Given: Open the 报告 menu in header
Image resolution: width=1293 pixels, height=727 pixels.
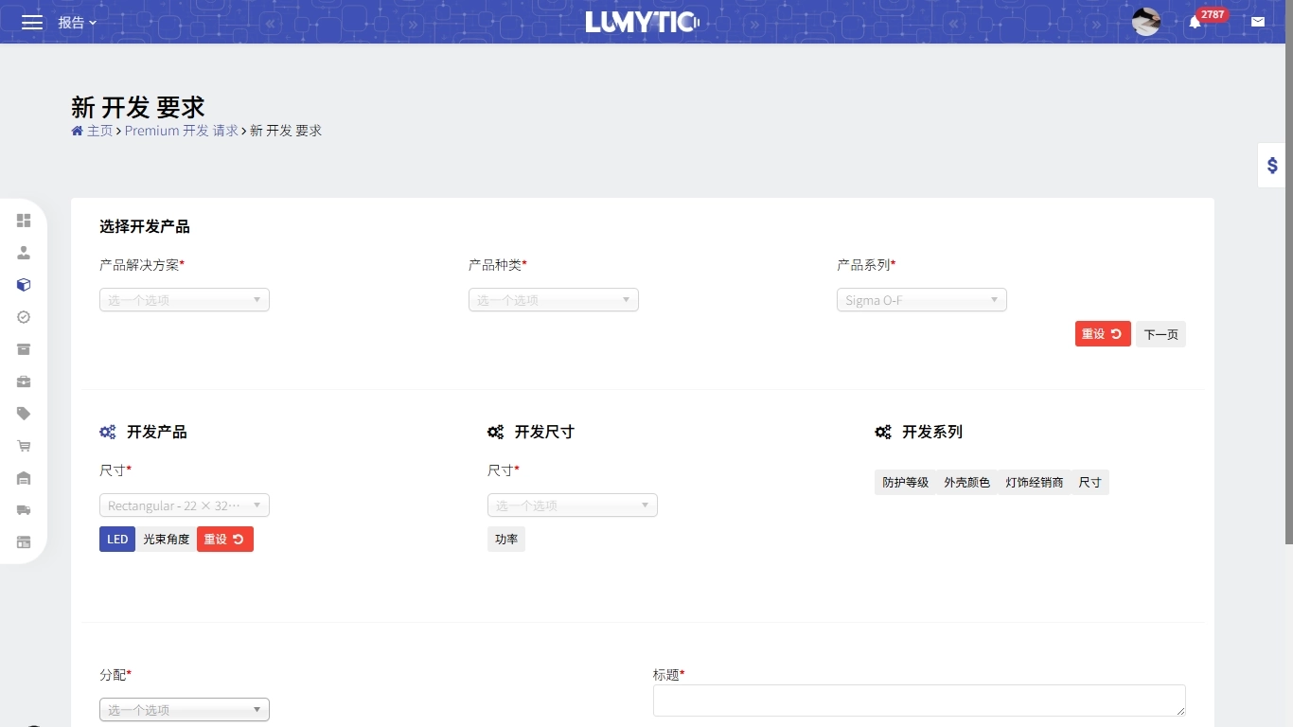Looking at the screenshot, I should pyautogui.click(x=77, y=22).
